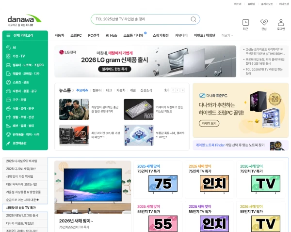Select the 자동차·용품·공구 car icon
The image size is (291, 232).
pos(8,91)
